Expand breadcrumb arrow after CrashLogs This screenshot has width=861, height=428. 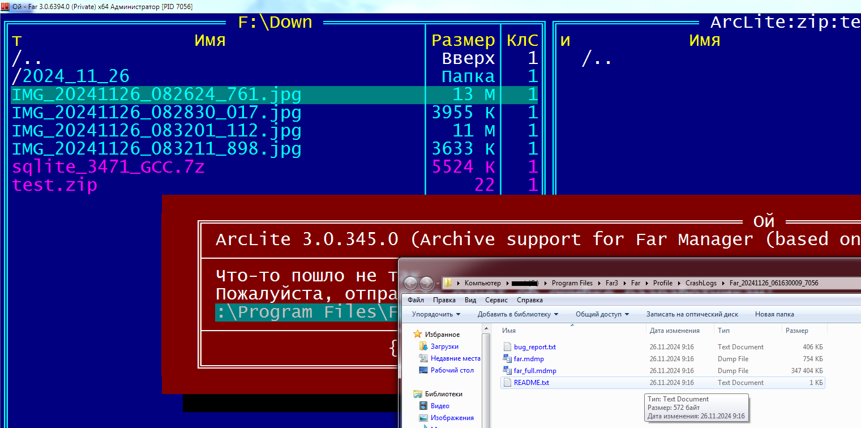click(x=723, y=283)
